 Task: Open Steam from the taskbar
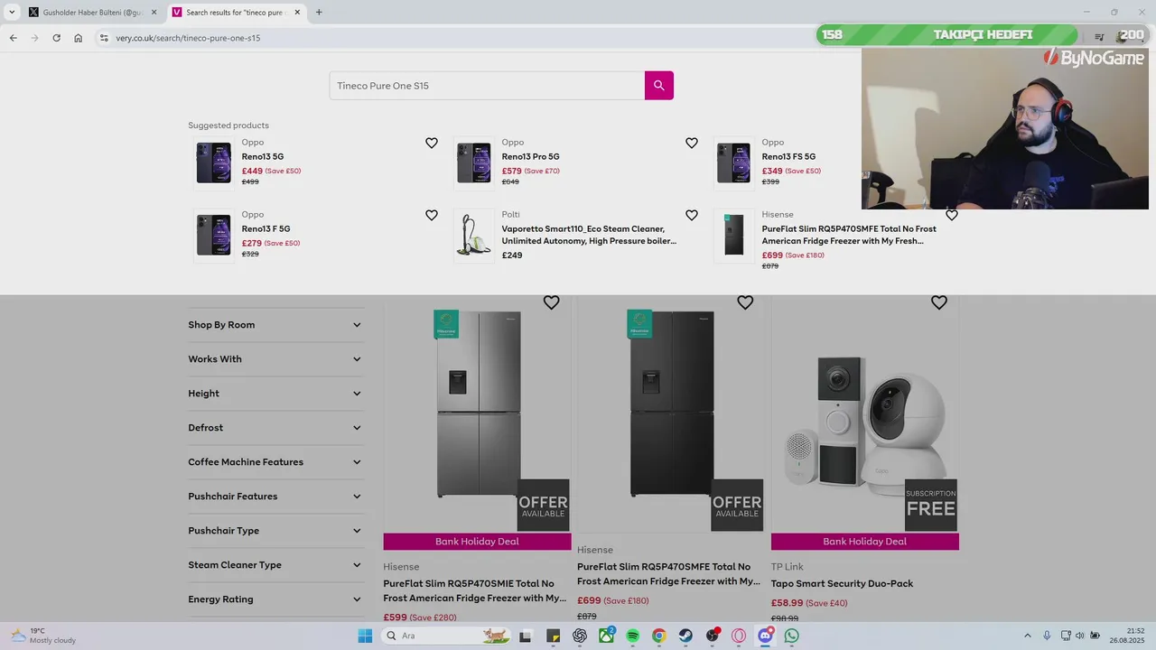686,636
